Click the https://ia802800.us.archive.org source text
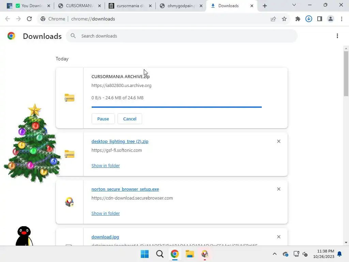349x262 pixels. 121,86
